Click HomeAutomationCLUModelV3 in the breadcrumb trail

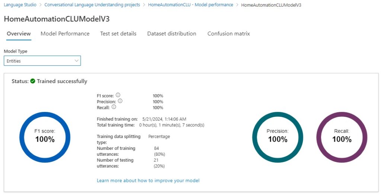[x=271, y=5]
